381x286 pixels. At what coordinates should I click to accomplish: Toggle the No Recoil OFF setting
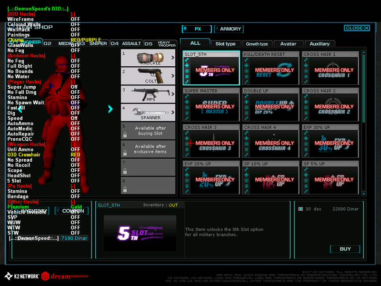tap(75, 165)
